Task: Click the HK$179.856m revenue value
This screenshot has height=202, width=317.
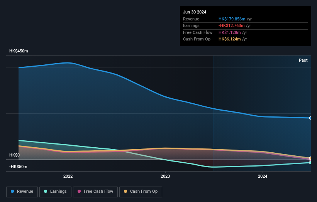Action: coord(232,19)
